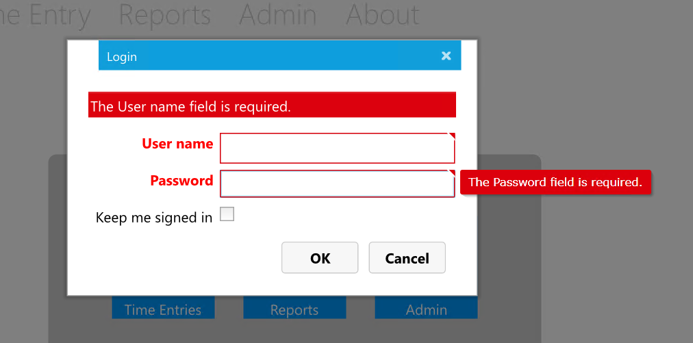The height and width of the screenshot is (343, 693).
Task: Click the red error corner marker on User name field
Action: (x=452, y=136)
